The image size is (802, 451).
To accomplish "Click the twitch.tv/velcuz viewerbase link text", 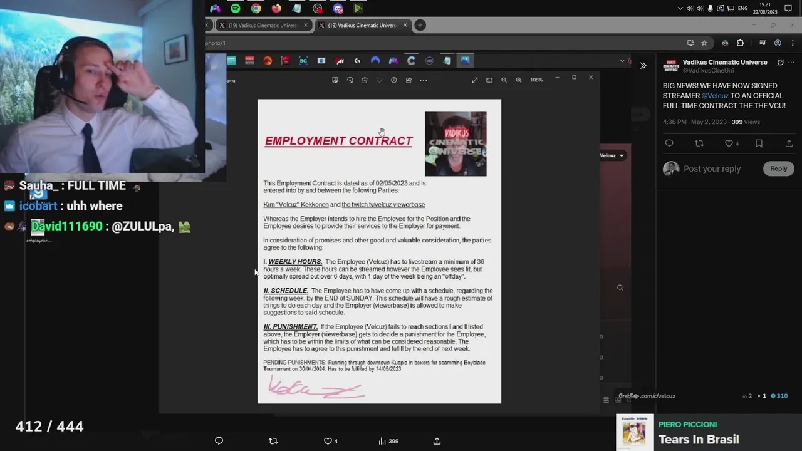I will [x=383, y=205].
